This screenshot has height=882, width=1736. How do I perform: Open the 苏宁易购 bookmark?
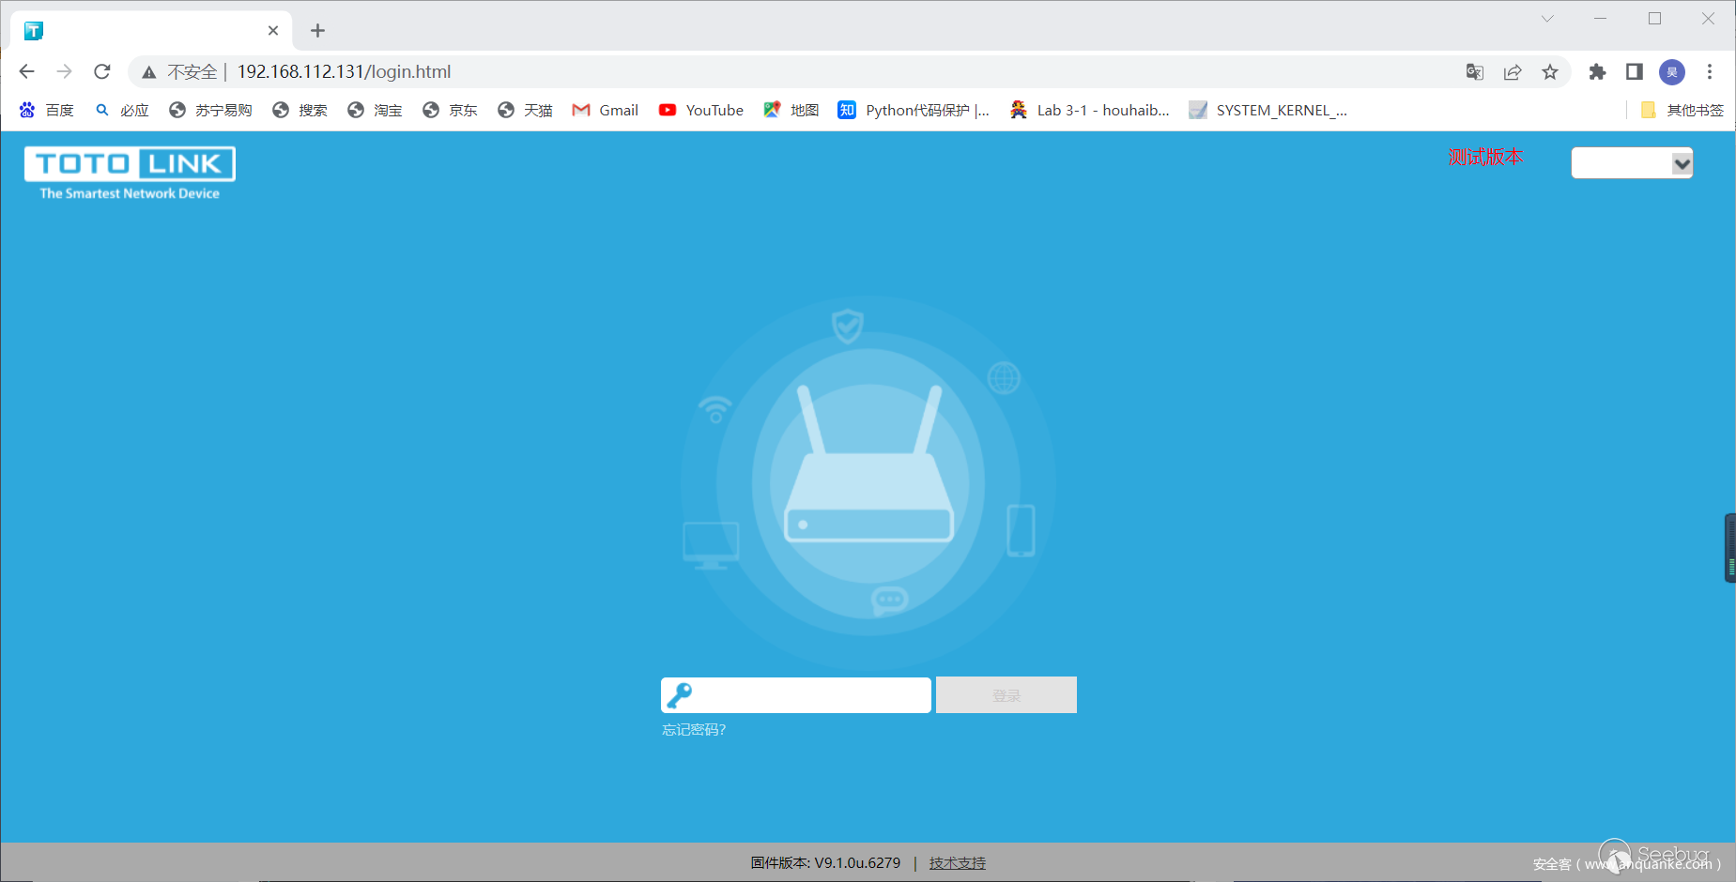210,111
